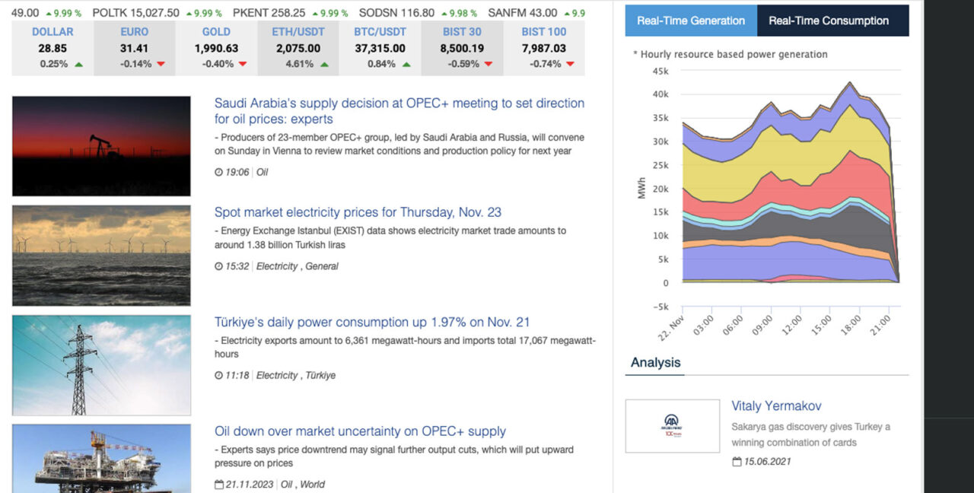The width and height of the screenshot is (974, 493).
Task: Click the green up arrow under ETH/USDT
Action: tap(324, 65)
